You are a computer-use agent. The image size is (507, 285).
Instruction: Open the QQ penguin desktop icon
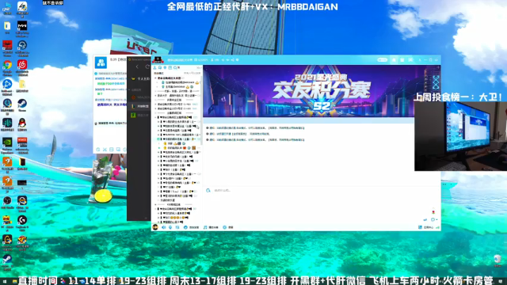22,124
